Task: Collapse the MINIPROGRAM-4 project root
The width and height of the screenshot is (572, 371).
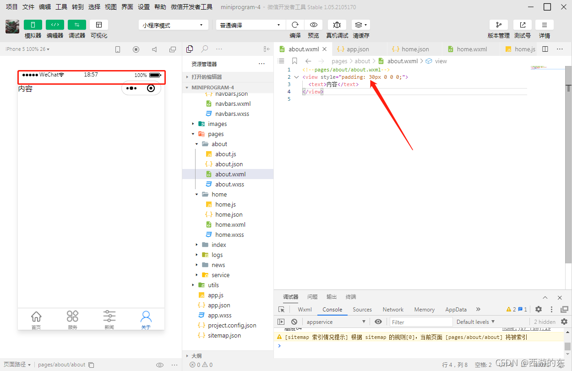Action: [x=229, y=87]
